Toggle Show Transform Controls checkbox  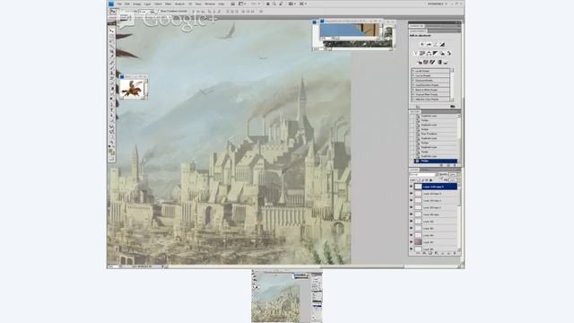[158, 11]
